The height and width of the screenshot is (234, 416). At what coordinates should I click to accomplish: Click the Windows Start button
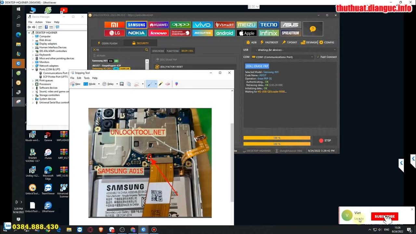(x=18, y=9)
